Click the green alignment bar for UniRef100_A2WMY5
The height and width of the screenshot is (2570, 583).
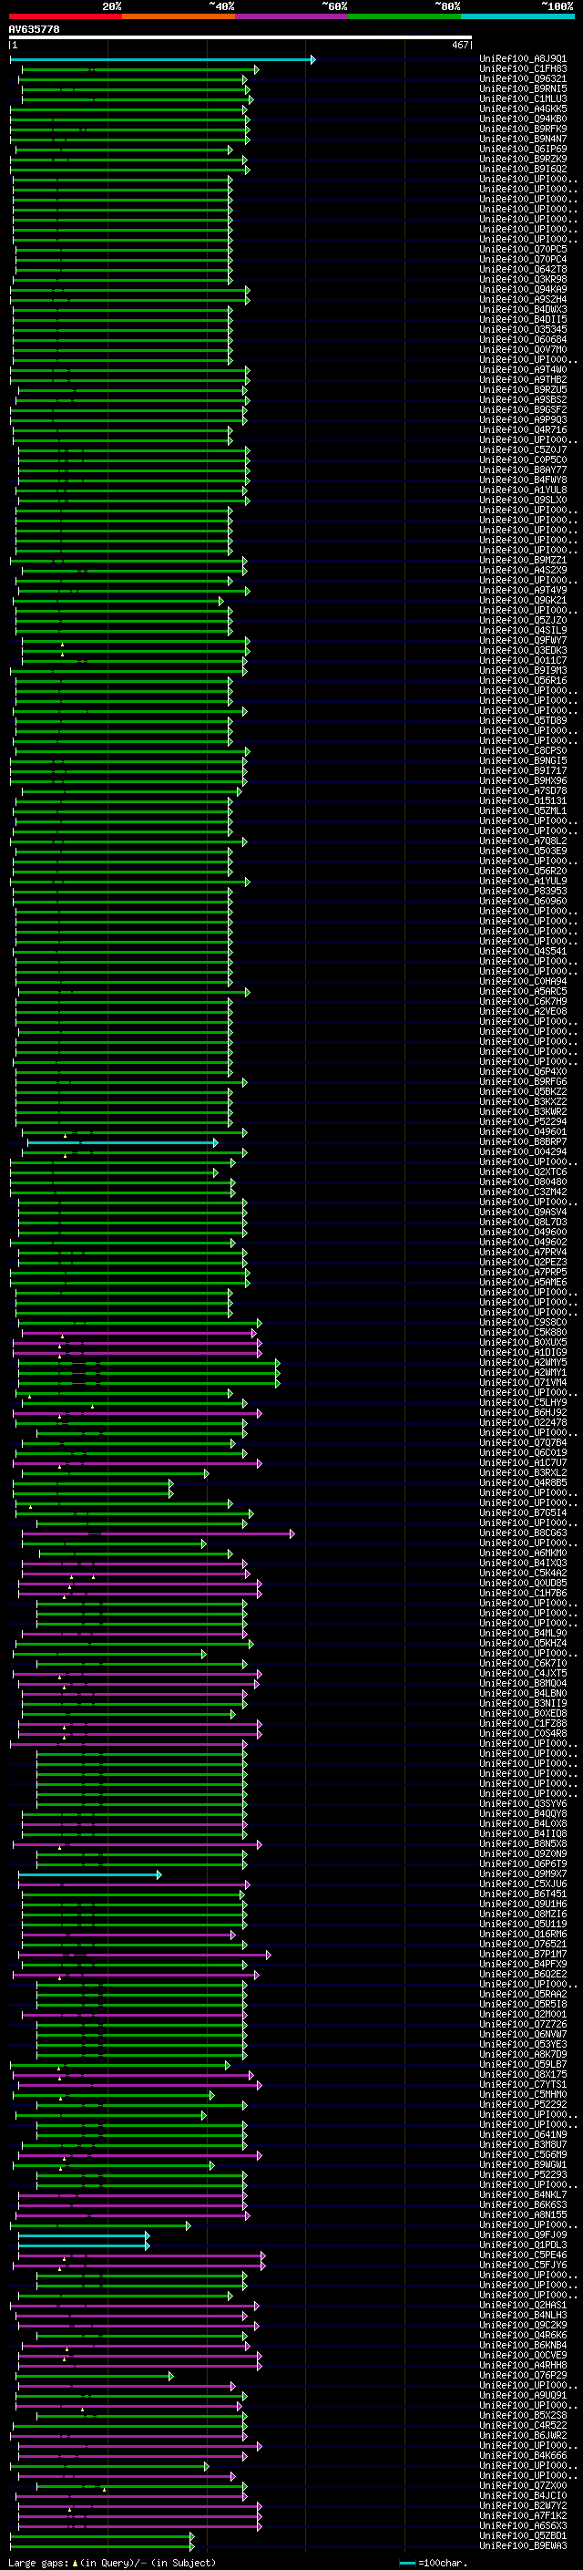(149, 1363)
